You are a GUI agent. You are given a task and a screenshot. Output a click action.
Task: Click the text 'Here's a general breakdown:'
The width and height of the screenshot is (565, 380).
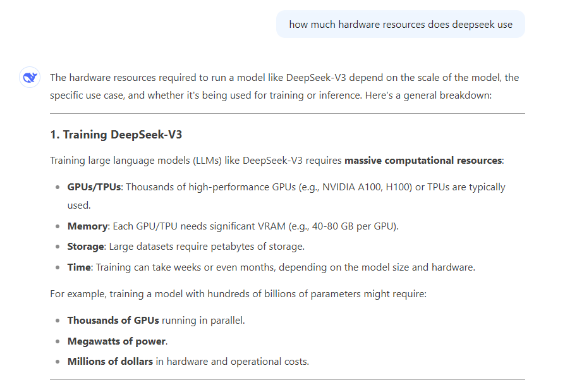[x=428, y=95]
